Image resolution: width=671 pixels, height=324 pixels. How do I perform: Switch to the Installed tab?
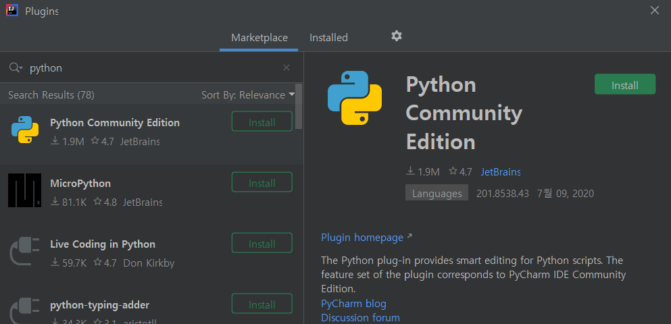[x=328, y=38]
